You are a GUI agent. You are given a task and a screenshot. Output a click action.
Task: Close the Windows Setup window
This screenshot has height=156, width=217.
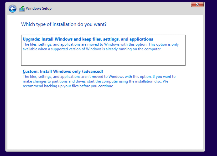tap(197, 5)
